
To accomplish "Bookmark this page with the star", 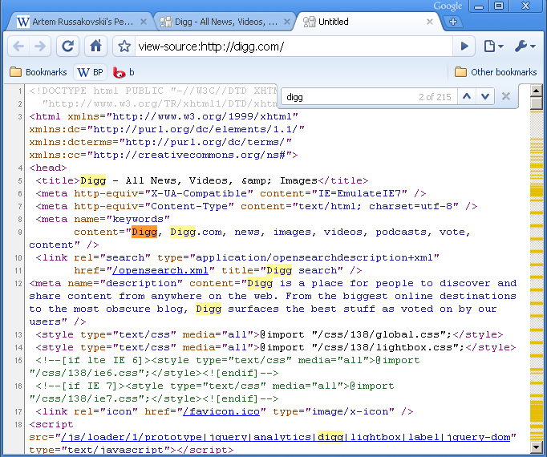I will 124,46.
